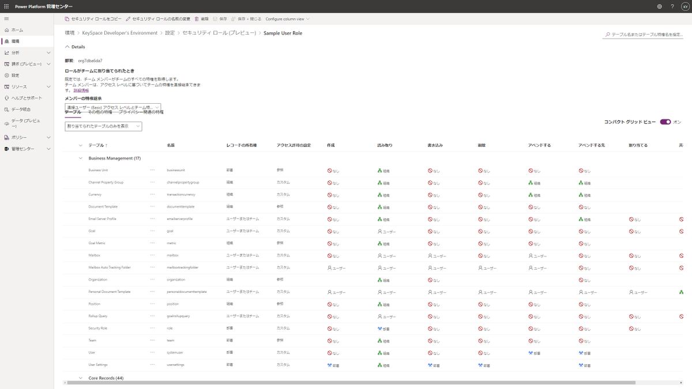Open the help menu via the ? icon
The image size is (692, 389).
(x=672, y=6)
